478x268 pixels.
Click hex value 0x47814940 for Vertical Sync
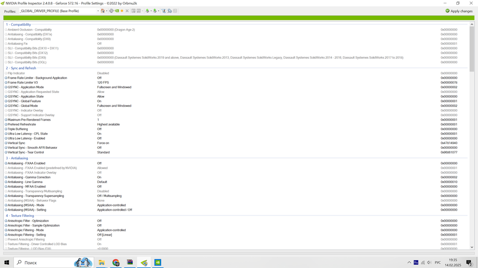tap(449, 143)
